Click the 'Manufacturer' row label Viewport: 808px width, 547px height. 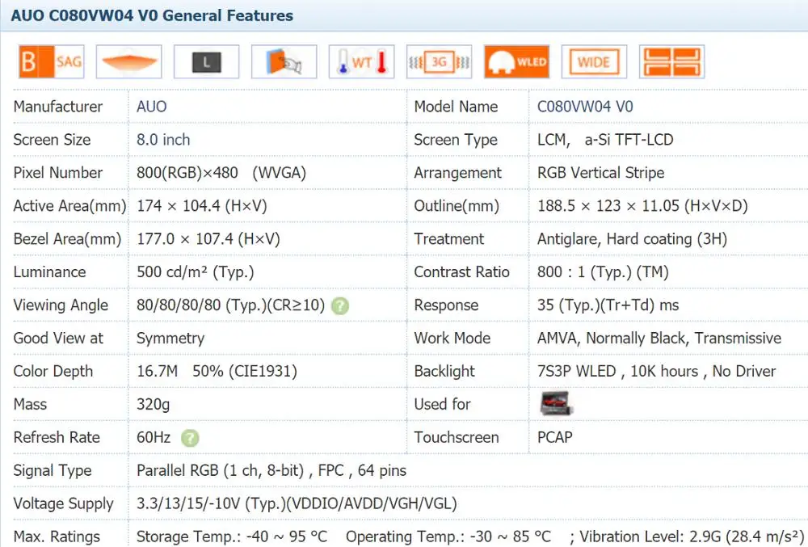point(57,107)
